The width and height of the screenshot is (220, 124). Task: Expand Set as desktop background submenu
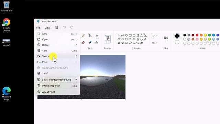click(x=58, y=80)
